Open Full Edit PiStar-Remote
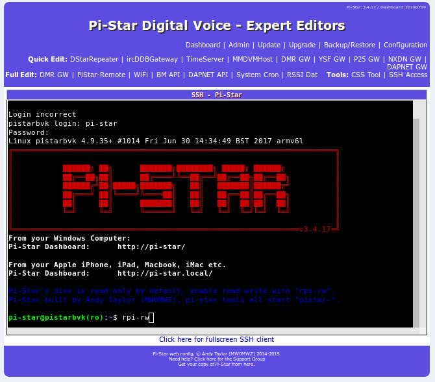This screenshot has width=435, height=382. click(x=101, y=75)
